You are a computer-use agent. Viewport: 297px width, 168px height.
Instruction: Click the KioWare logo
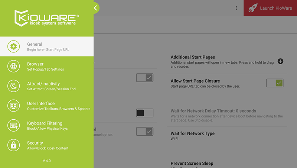point(47,18)
